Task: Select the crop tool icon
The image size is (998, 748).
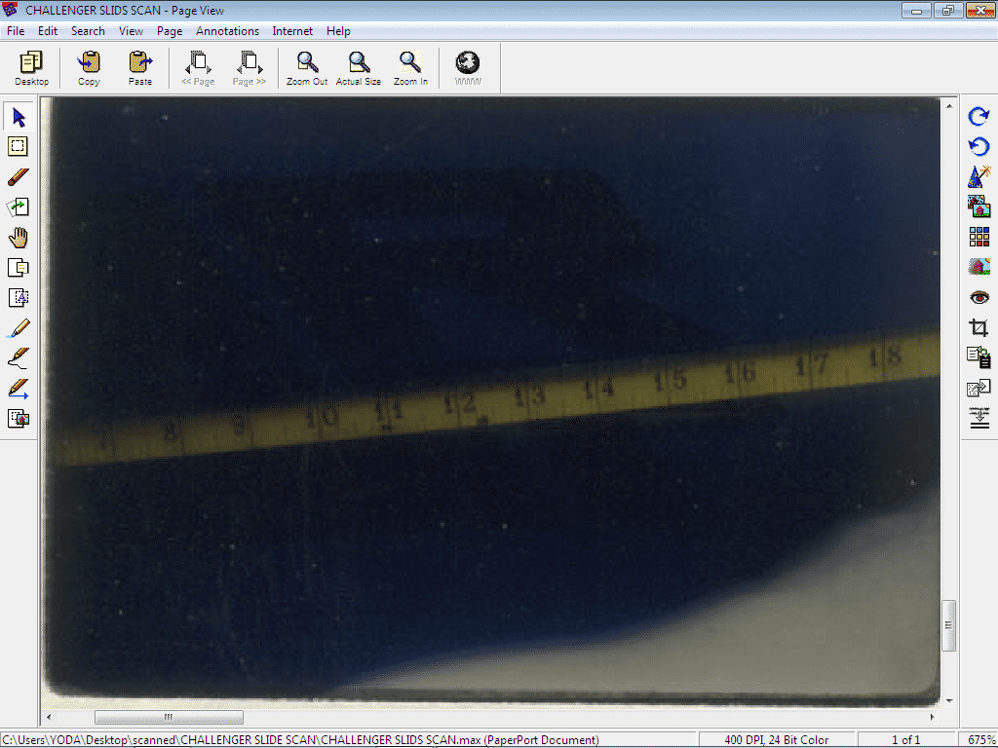Action: tap(979, 328)
